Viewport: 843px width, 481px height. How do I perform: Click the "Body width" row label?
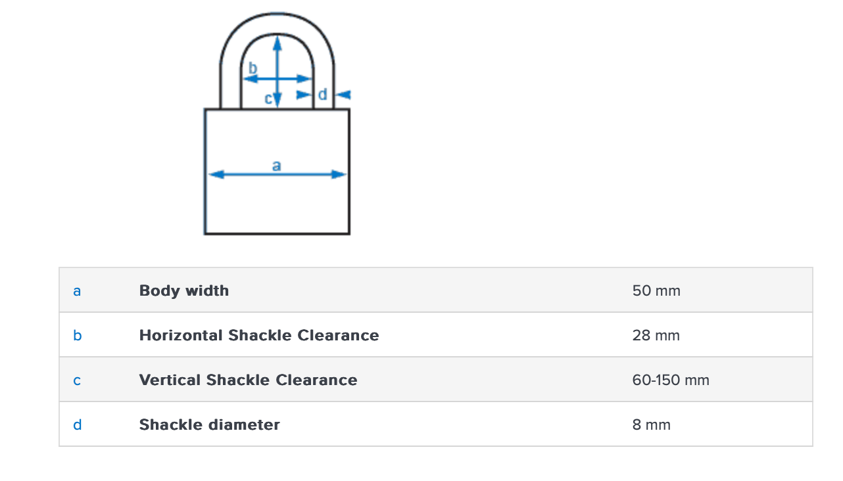pos(184,290)
